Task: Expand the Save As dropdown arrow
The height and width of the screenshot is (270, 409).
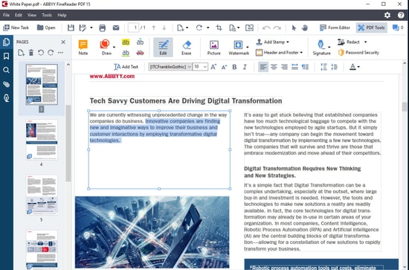Action: 91,28
